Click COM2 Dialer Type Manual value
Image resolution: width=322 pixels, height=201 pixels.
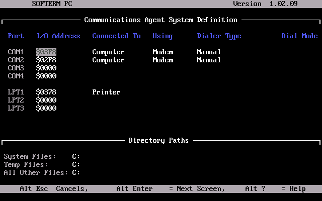[209, 60]
